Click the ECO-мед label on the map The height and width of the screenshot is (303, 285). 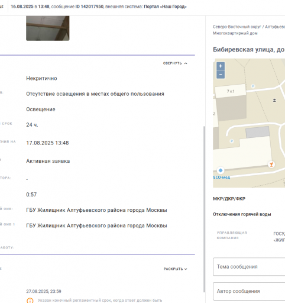click(x=222, y=178)
